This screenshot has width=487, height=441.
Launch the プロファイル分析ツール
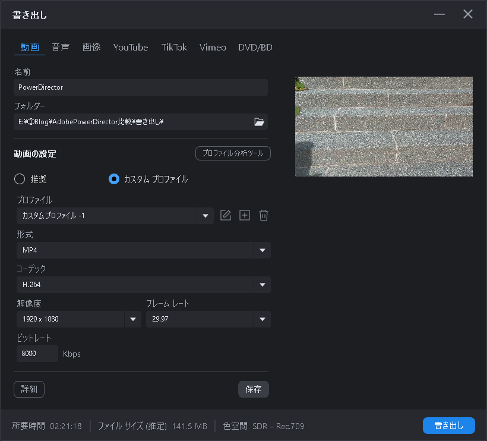[233, 153]
